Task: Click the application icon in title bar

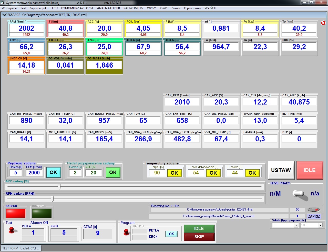Action: click(x=3, y=3)
